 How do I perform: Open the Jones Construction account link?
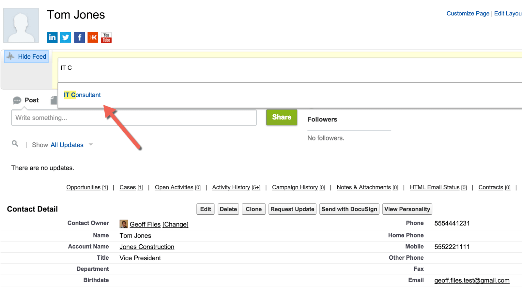tap(147, 247)
